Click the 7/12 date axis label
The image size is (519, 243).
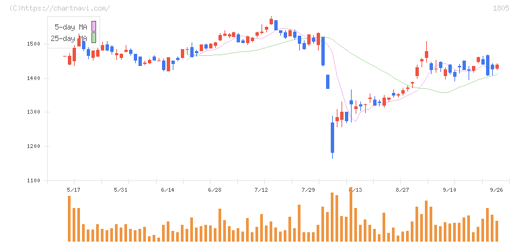pos(261,190)
